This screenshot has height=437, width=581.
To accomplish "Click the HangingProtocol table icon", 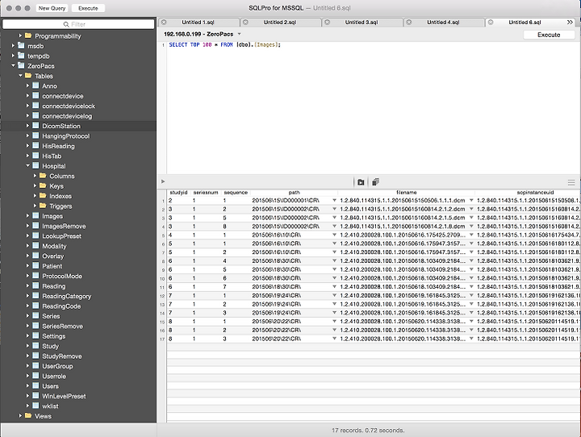I will point(36,135).
